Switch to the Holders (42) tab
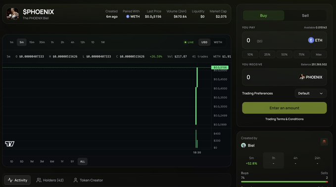This screenshot has height=187, width=336. (x=50, y=180)
